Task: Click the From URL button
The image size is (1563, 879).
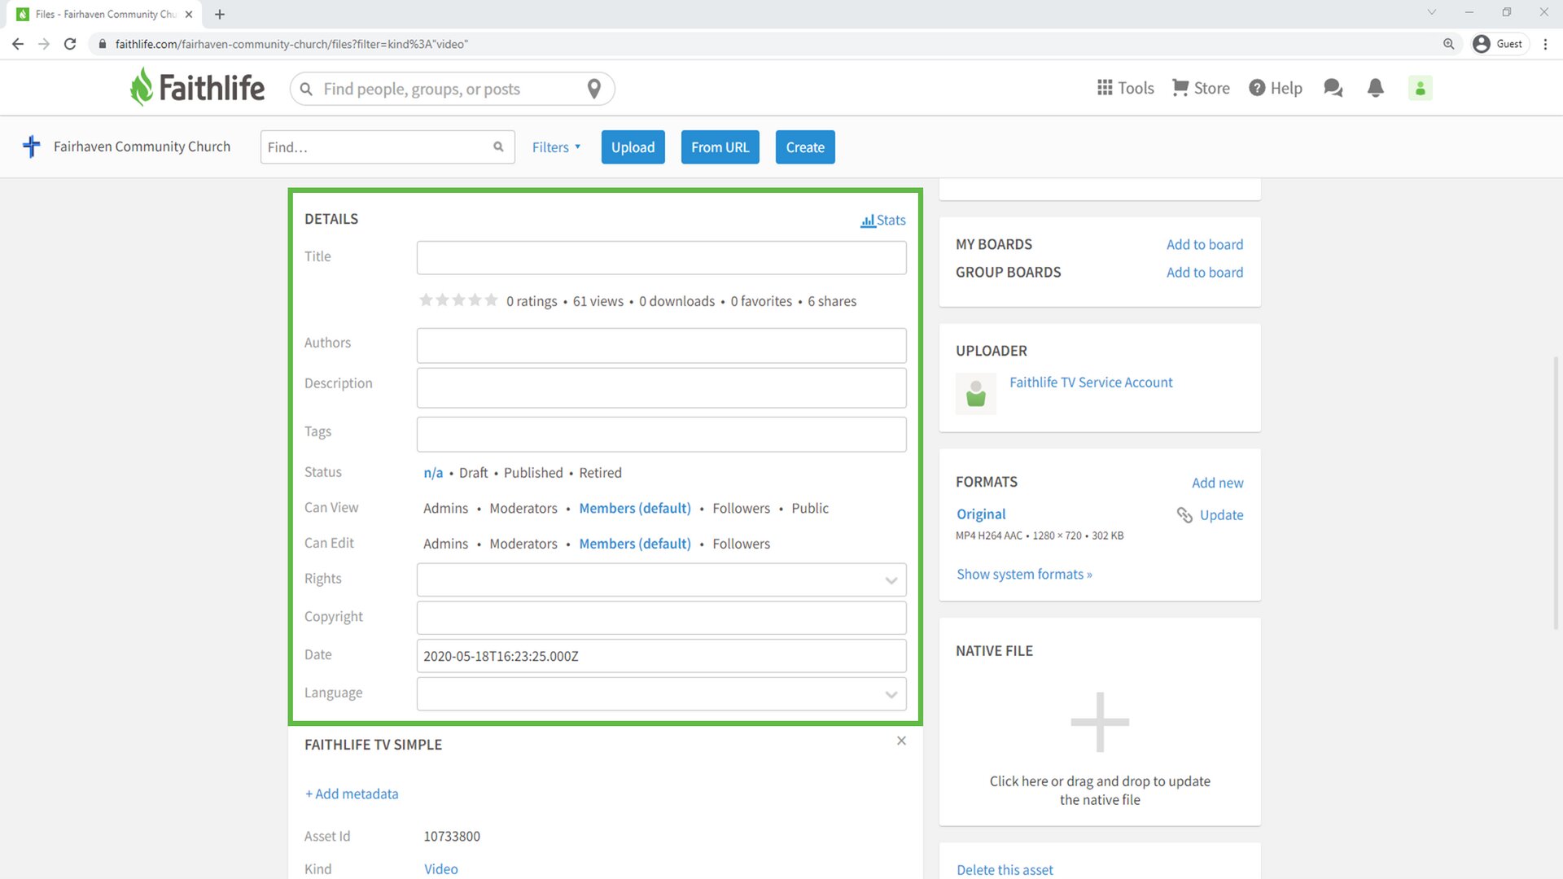Action: click(x=720, y=147)
